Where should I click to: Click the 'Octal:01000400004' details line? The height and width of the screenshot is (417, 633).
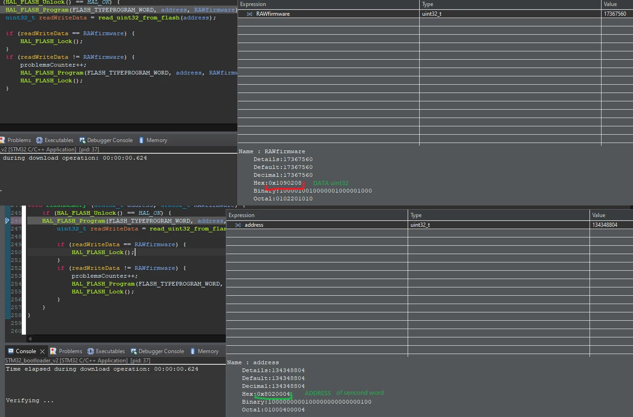273,410
